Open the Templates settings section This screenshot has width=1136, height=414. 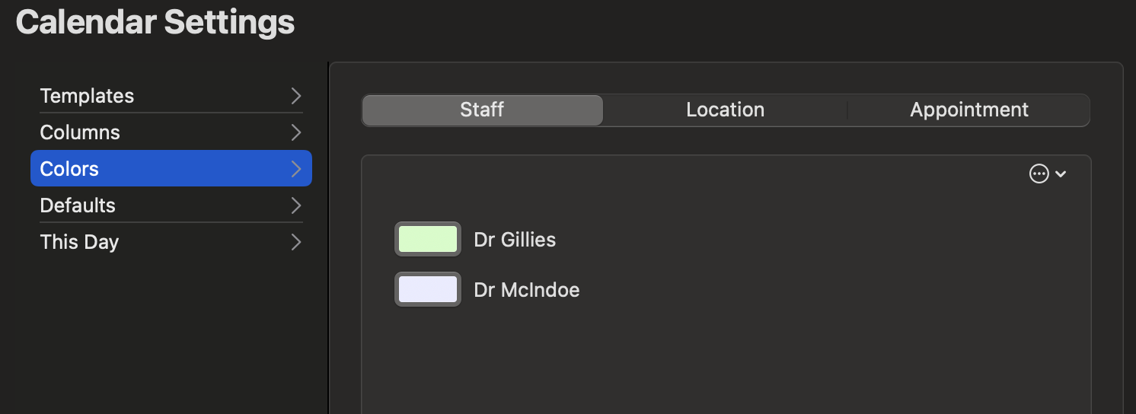coord(171,96)
